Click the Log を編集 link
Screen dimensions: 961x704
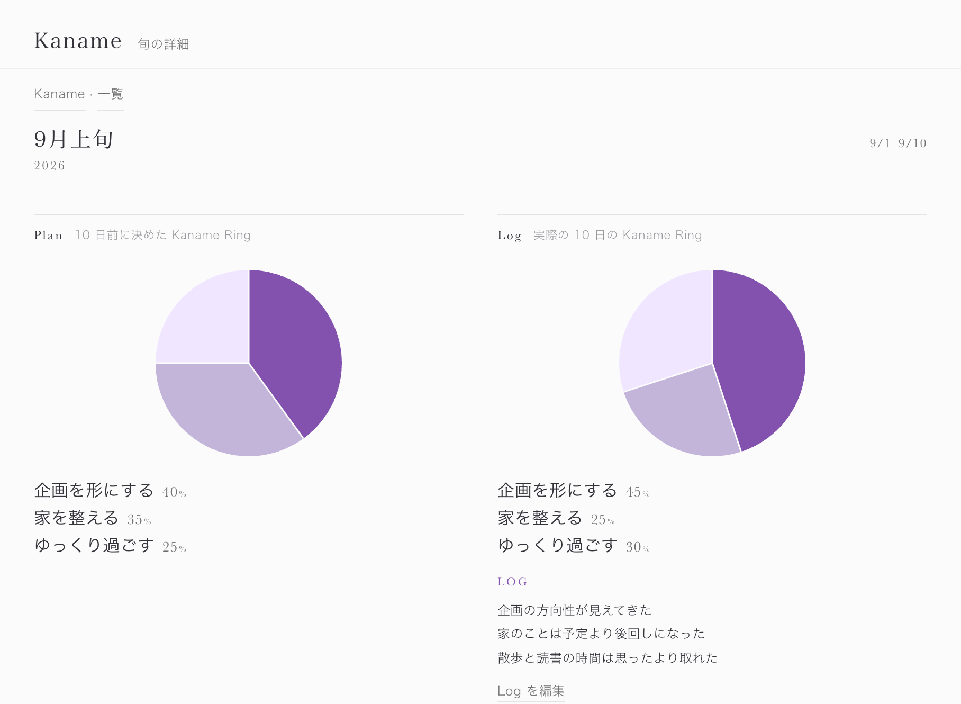(531, 691)
